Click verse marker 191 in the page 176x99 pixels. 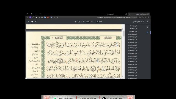point(60,61)
